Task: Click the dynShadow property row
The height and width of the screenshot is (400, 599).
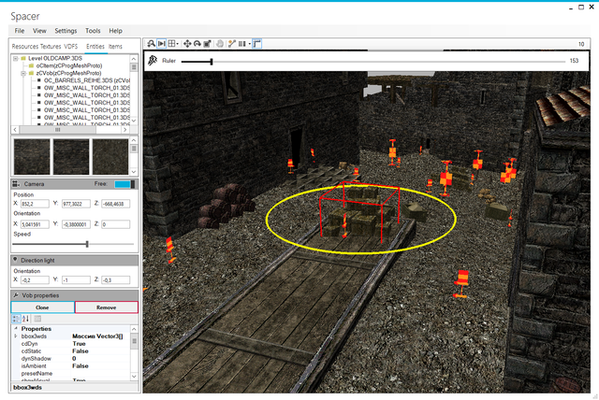Action: pos(73,359)
